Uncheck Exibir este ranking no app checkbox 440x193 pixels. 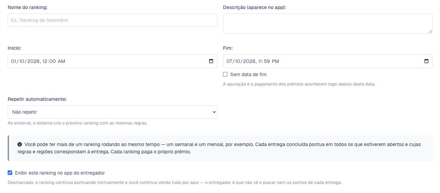(10, 173)
